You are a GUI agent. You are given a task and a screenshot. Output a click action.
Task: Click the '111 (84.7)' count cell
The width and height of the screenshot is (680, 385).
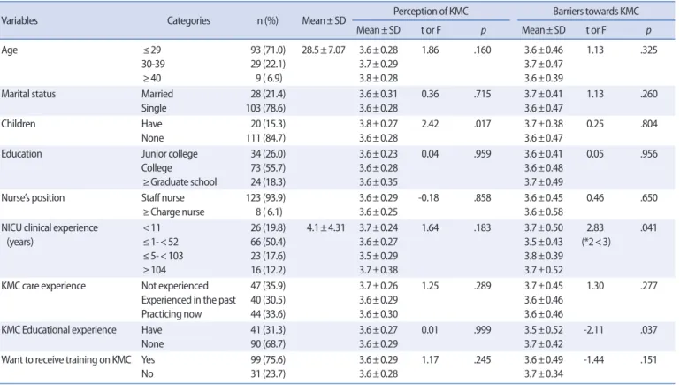point(266,138)
